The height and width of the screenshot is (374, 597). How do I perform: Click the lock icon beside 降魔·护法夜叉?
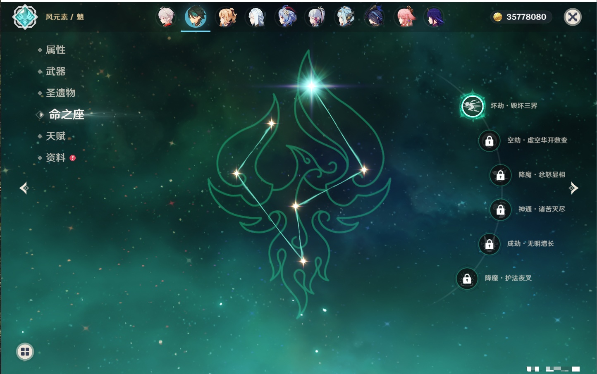[x=467, y=279]
